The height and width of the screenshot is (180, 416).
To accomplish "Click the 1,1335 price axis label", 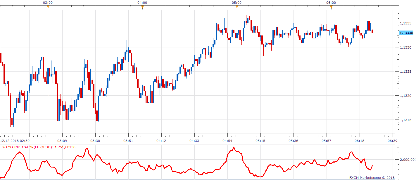I will click(406, 23).
